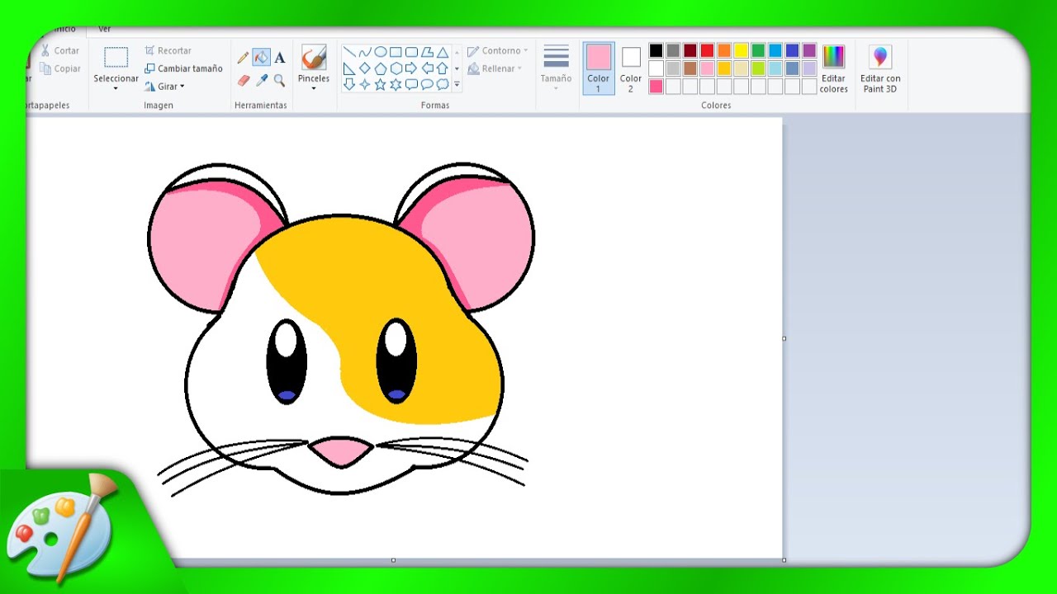This screenshot has height=594, width=1057.
Task: Expand the full shapes gallery
Action: [457, 84]
